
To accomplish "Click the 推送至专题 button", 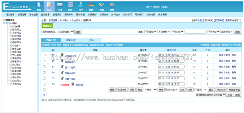I will coord(234,90).
